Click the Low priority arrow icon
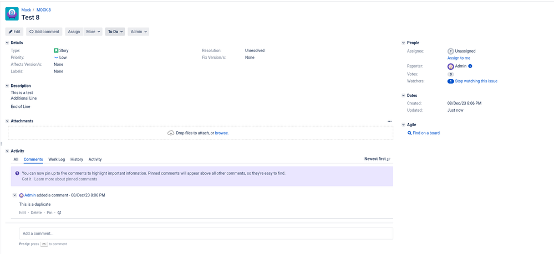The height and width of the screenshot is (254, 554). tap(56, 57)
